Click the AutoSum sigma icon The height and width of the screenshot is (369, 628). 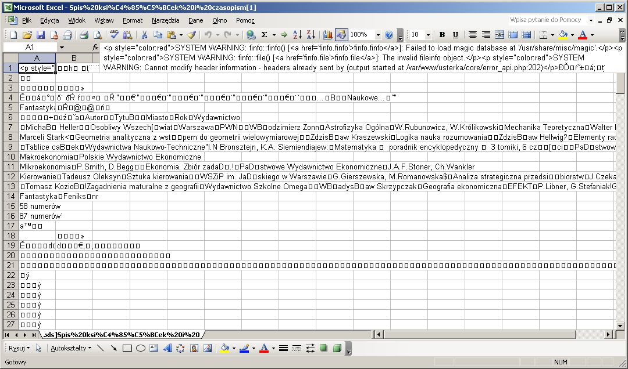(x=265, y=35)
